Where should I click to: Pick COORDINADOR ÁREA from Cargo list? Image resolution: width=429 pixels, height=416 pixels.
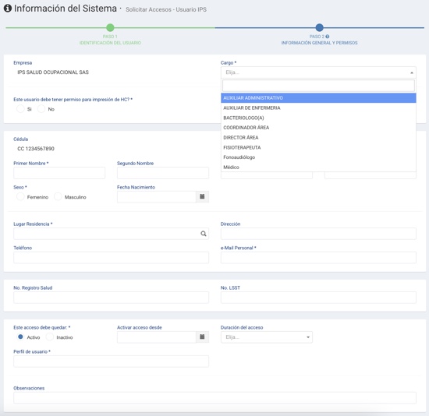tap(318, 128)
